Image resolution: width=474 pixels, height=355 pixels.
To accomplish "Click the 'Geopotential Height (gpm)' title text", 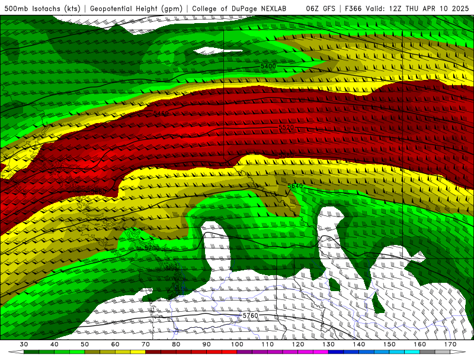I will [136, 9].
